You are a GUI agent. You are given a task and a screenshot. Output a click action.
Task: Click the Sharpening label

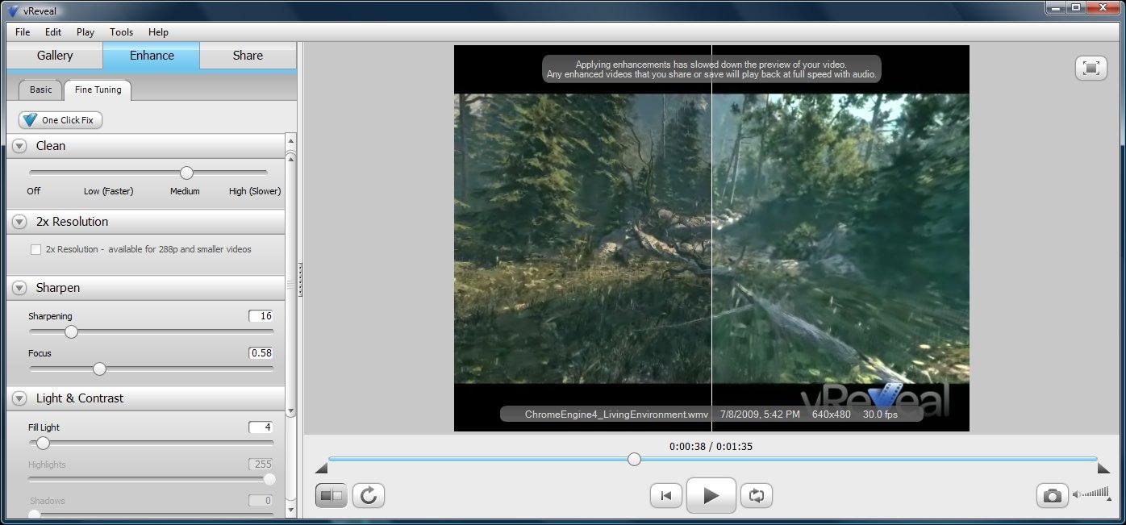pos(50,316)
